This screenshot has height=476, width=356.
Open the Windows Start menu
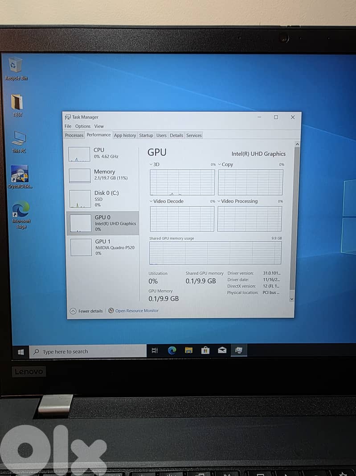[20, 352]
